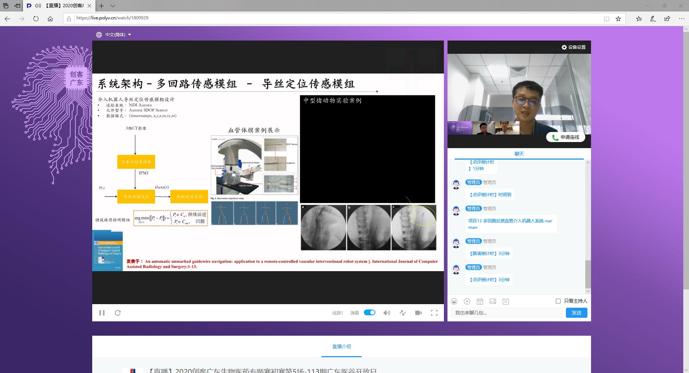This screenshot has height=373, width=689.
Task: Toggle the 弹幕 danmaku switch off
Action: 369,312
